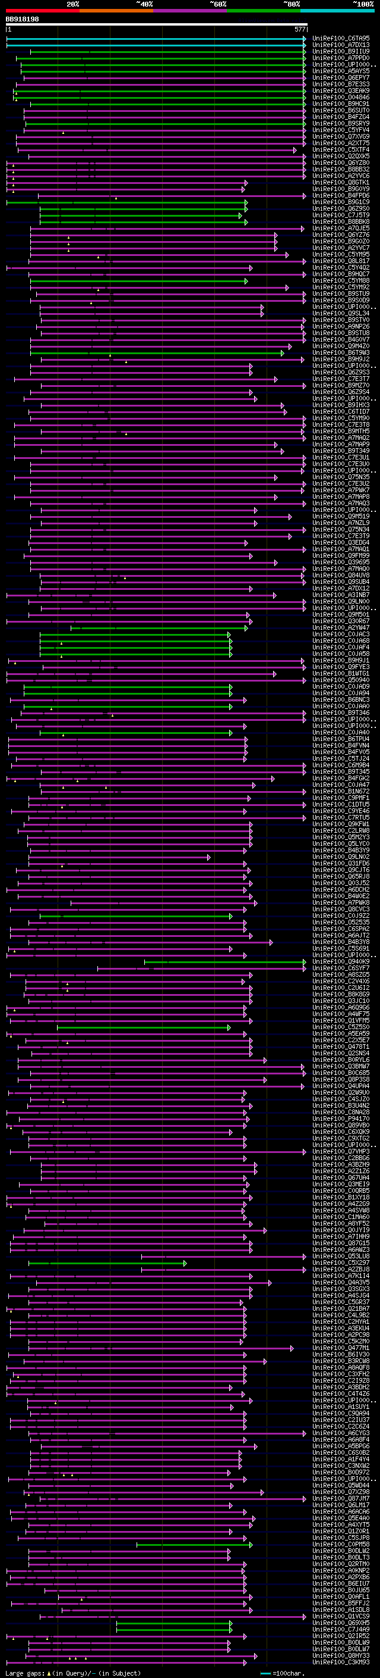Click label UniRef100_B4FZG4
Screen dimensions: 380x1678
click(x=341, y=117)
